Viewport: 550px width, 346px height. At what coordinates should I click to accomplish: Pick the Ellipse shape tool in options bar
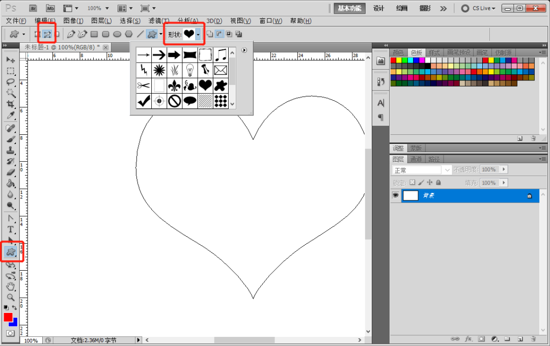[117, 34]
